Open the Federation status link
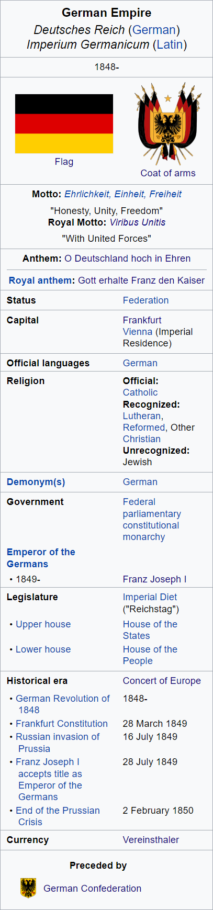 tap(145, 300)
